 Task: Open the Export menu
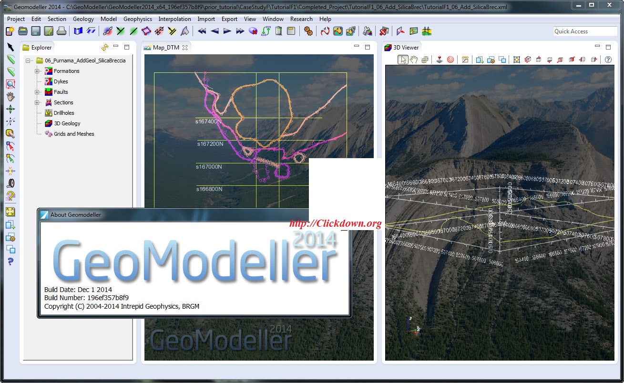230,19
